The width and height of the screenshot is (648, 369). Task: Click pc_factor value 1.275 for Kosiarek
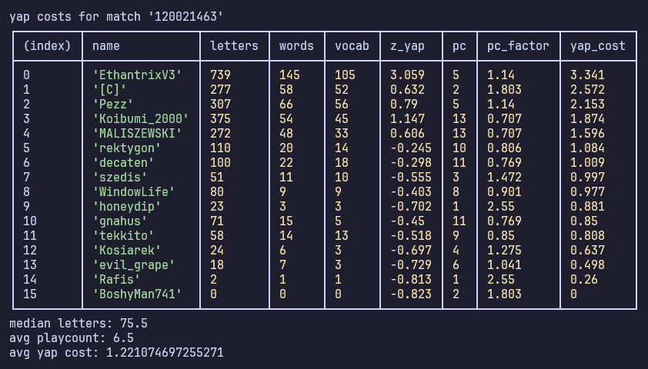click(x=504, y=250)
